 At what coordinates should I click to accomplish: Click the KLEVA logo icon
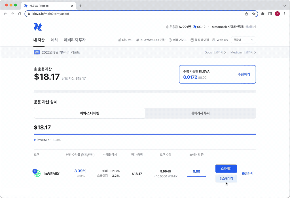tap(38, 27)
